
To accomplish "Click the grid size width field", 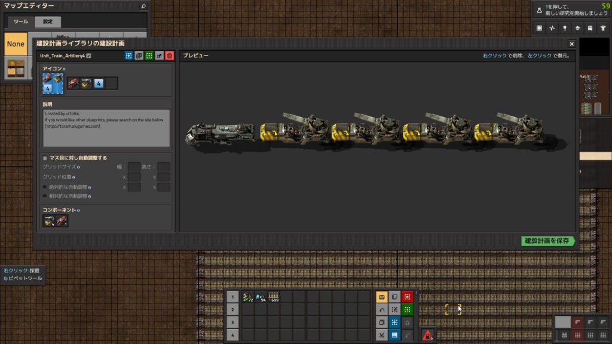I will pos(134,167).
